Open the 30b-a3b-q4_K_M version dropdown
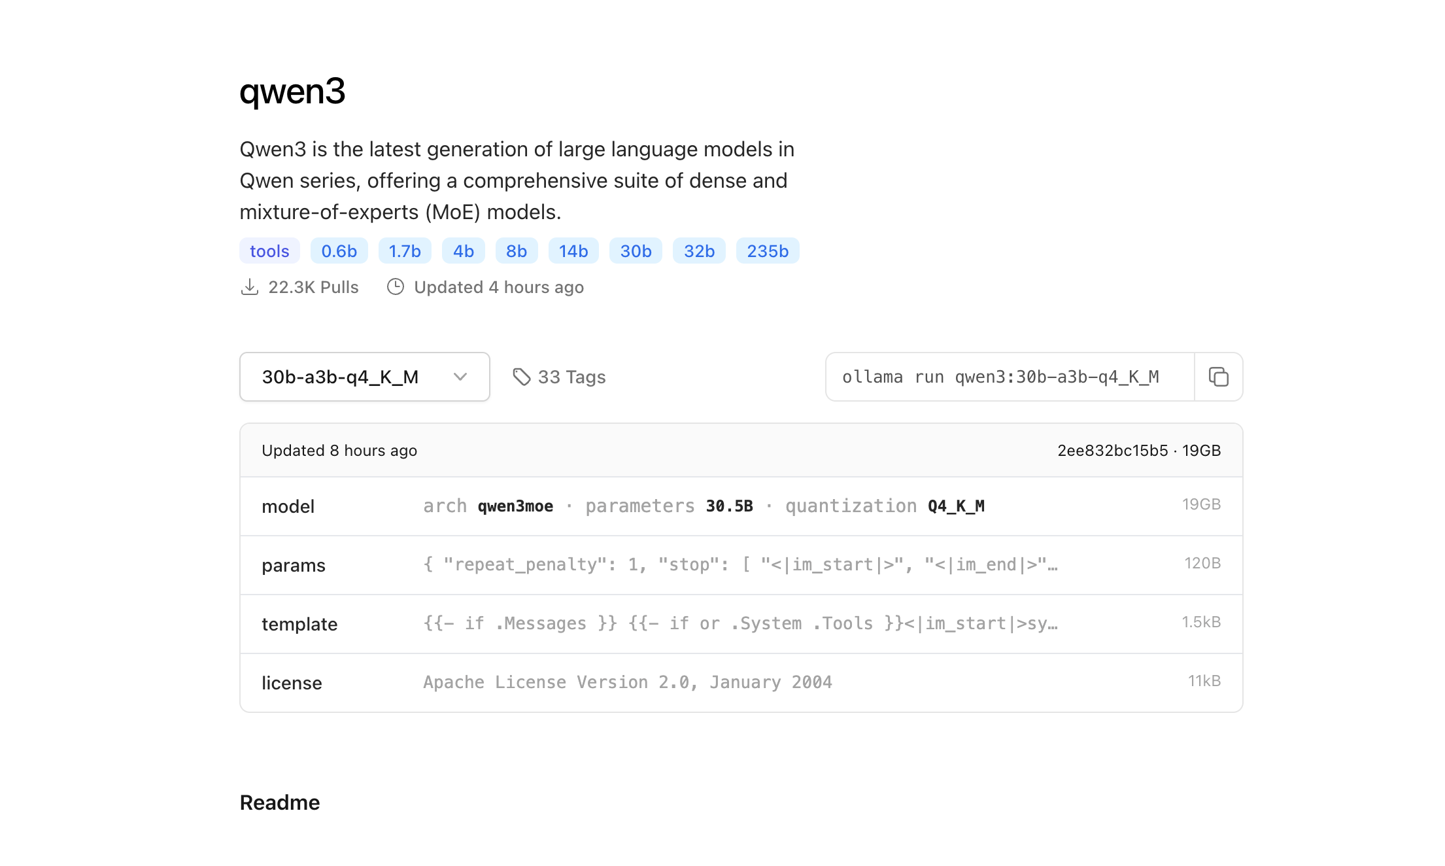 364,377
